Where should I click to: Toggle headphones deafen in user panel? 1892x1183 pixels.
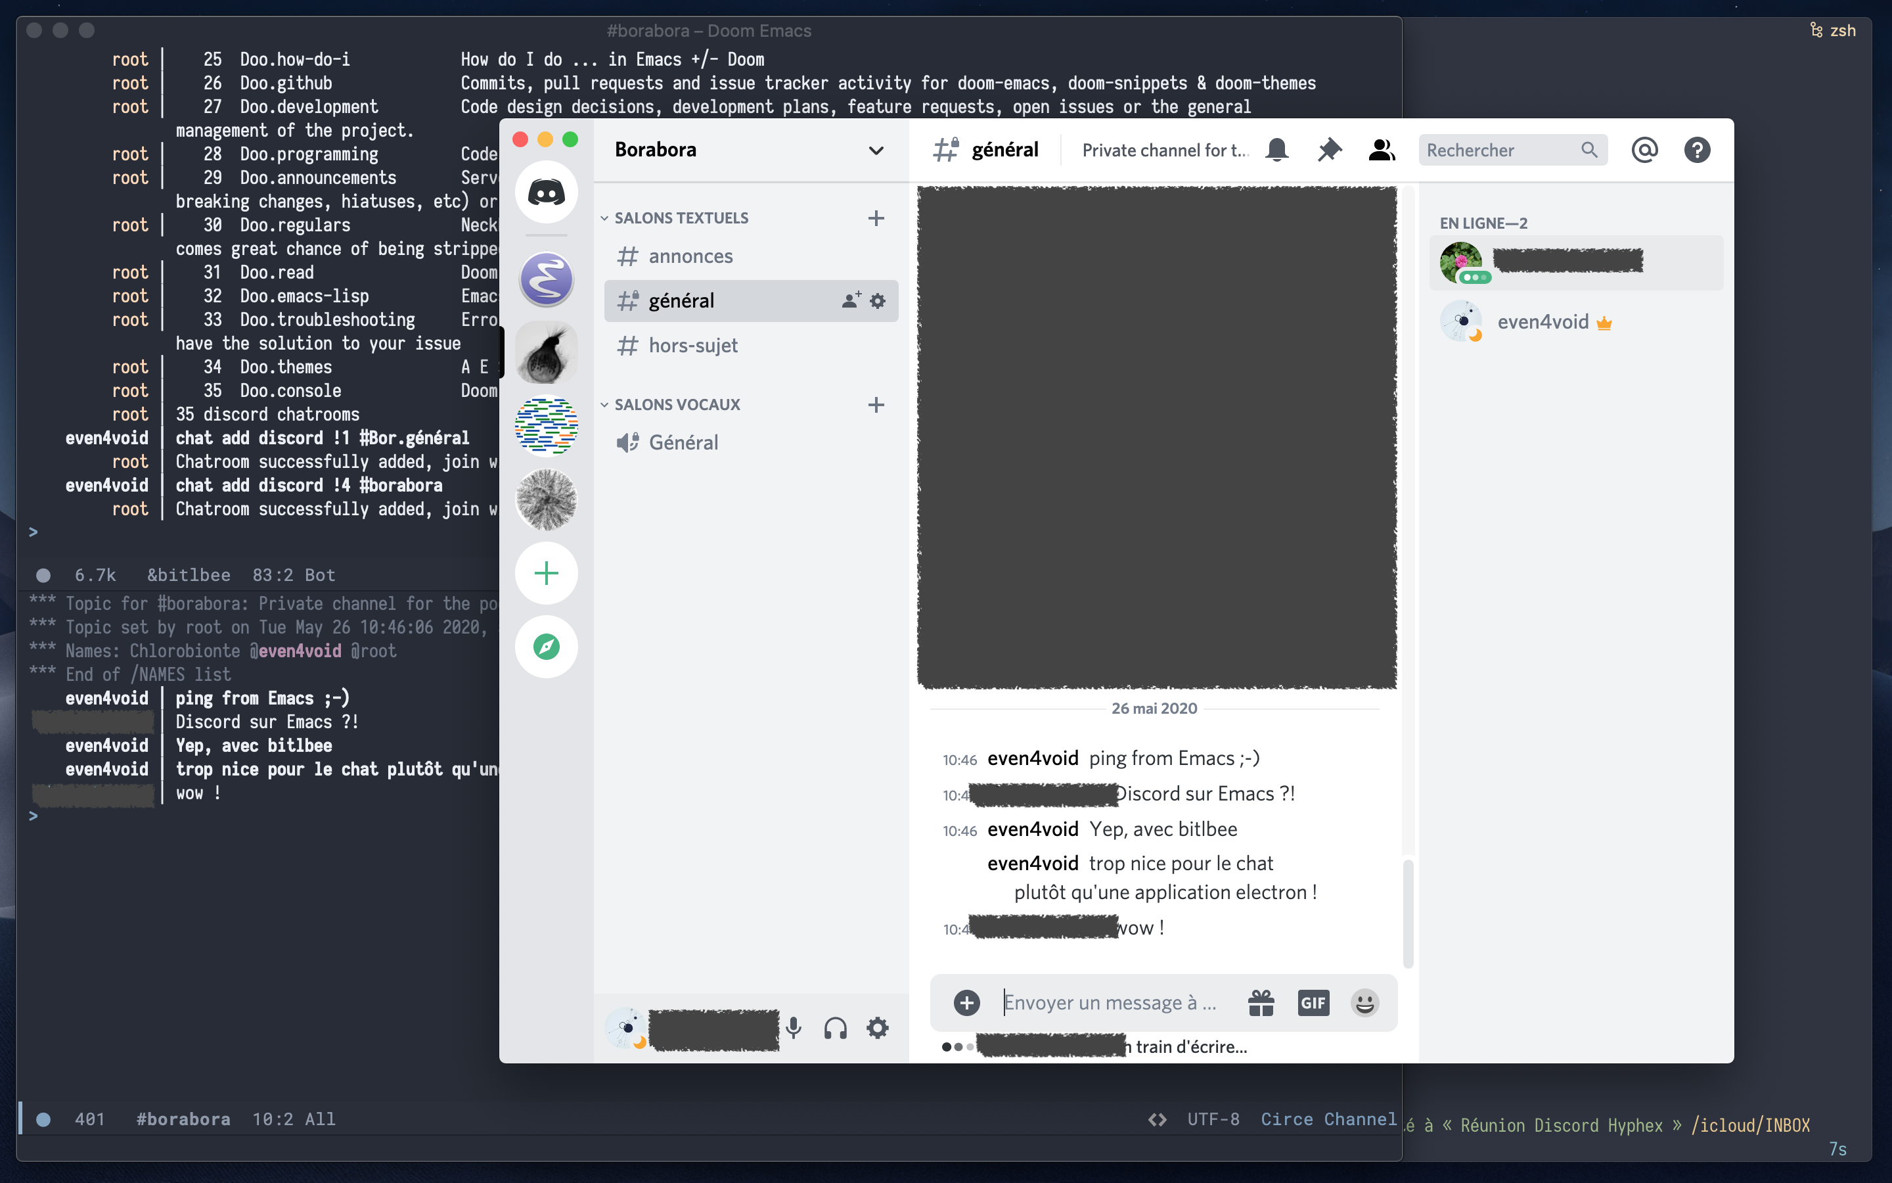click(x=835, y=1027)
